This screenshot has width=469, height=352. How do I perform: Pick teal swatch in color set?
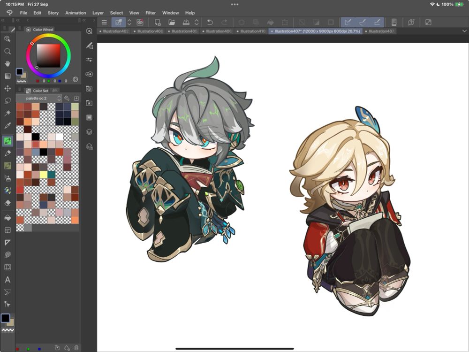coord(51,175)
